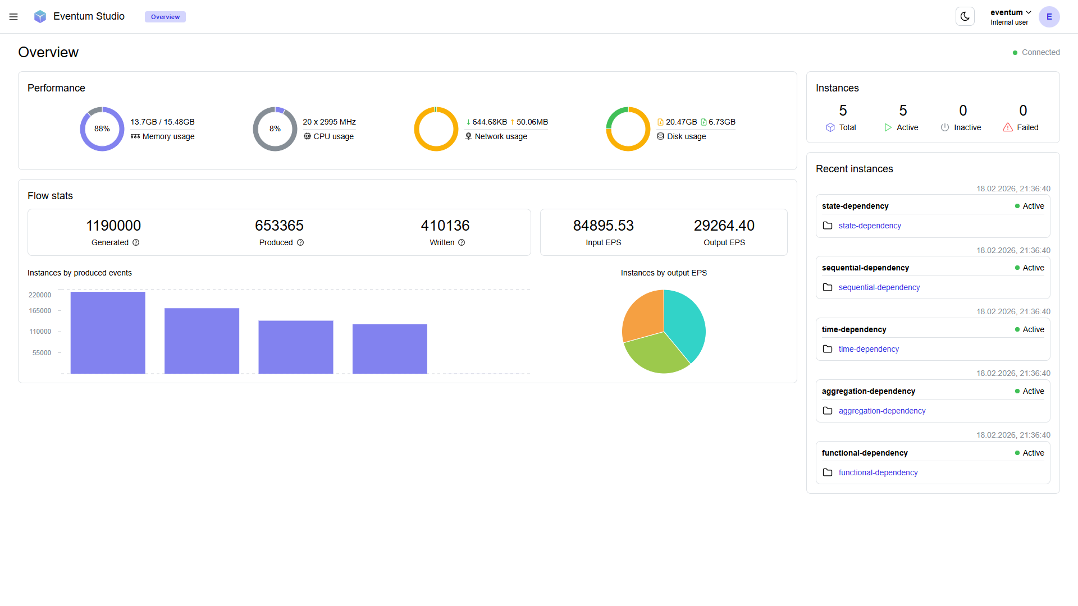Click the Inactive instances power icon
1078x606 pixels.
click(x=945, y=127)
